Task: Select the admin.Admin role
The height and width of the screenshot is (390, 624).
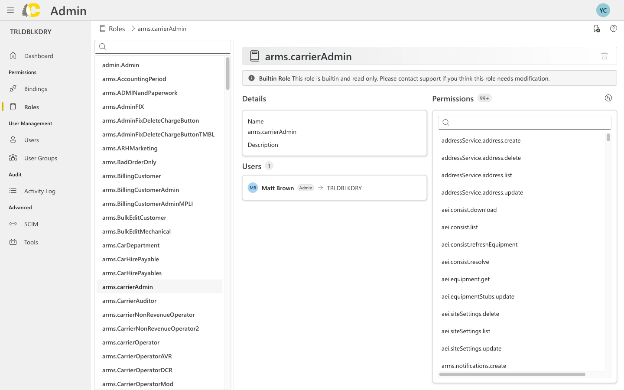Action: pos(120,65)
